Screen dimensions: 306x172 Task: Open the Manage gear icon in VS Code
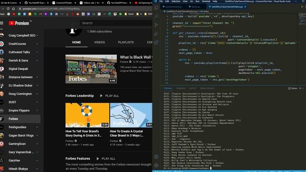click(x=156, y=165)
